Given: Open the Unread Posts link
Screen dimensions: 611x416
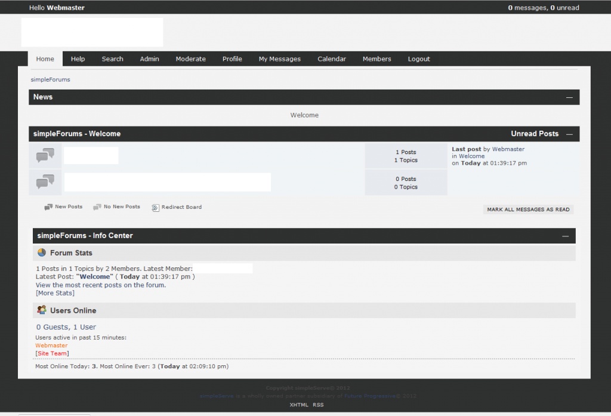Looking at the screenshot, I should tap(535, 134).
